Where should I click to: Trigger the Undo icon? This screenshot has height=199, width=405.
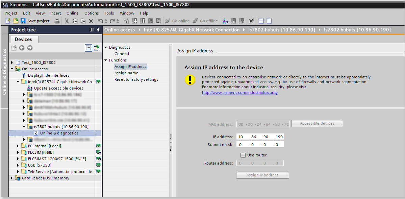pyautogui.click(x=100, y=21)
